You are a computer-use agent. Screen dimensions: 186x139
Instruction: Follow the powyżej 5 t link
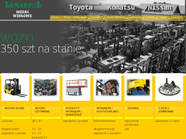[x=39, y=137]
